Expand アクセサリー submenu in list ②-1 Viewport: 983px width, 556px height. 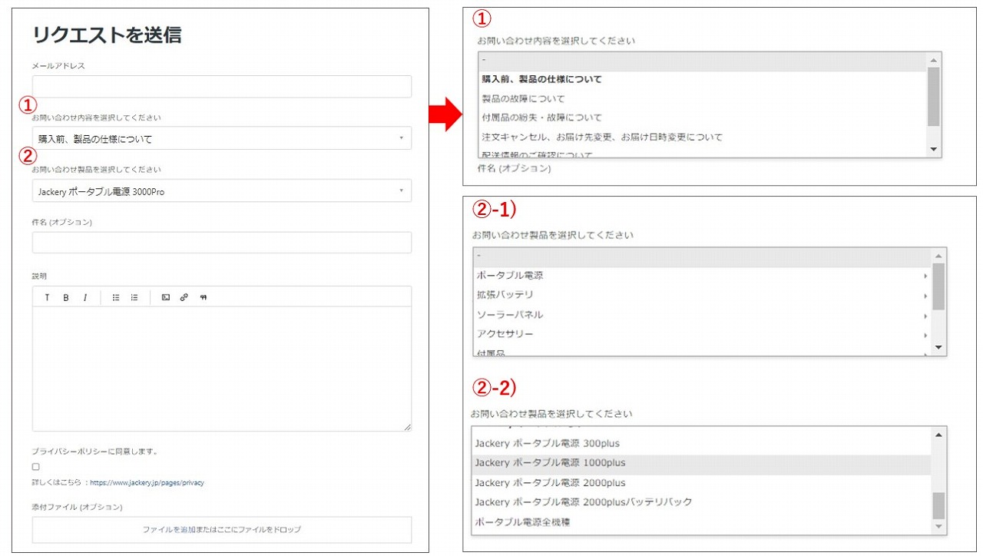702,334
